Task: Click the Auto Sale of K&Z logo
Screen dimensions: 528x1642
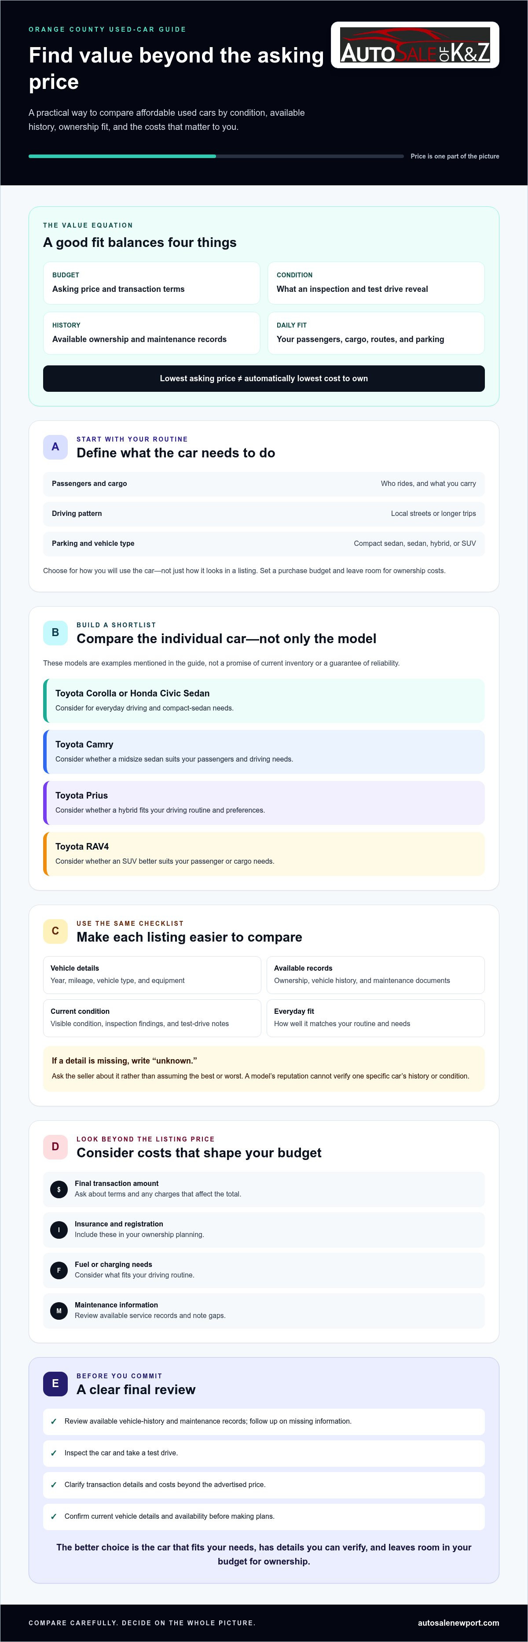Action: tap(414, 44)
